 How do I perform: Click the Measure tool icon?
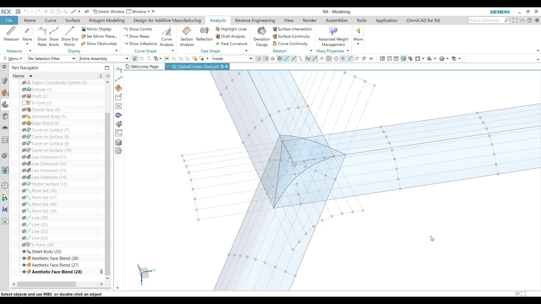pos(11,31)
